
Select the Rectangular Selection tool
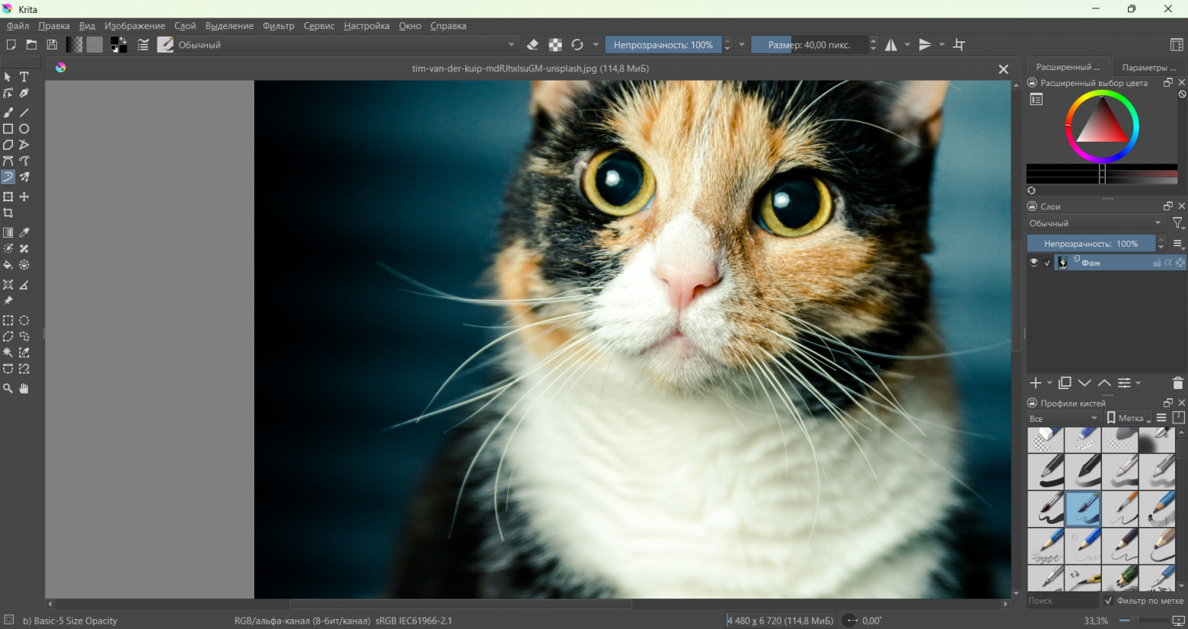click(8, 320)
